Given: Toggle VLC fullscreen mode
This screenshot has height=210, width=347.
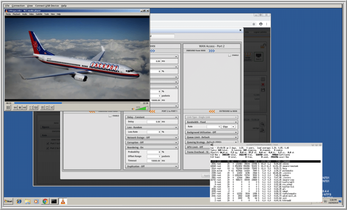Looking at the screenshot, I should pyautogui.click(x=31, y=108).
